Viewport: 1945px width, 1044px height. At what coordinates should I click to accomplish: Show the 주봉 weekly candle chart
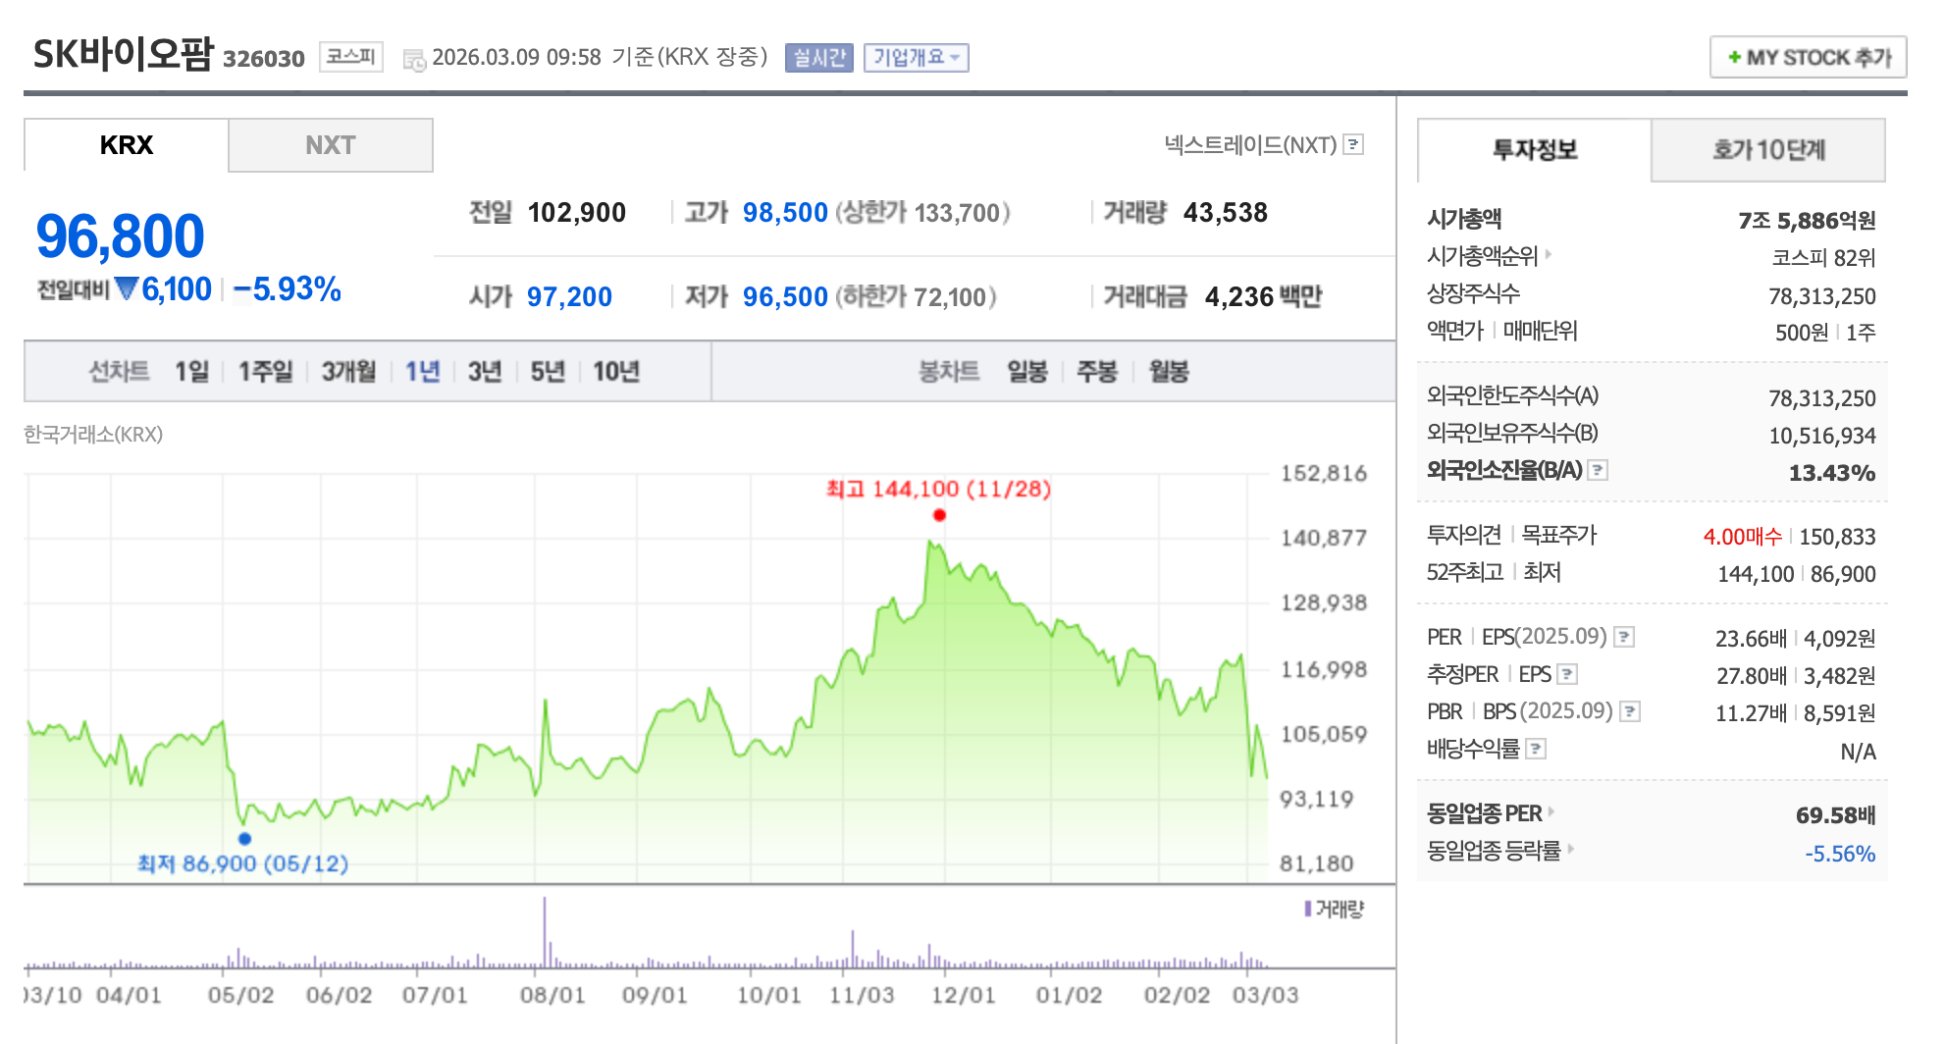(1097, 372)
